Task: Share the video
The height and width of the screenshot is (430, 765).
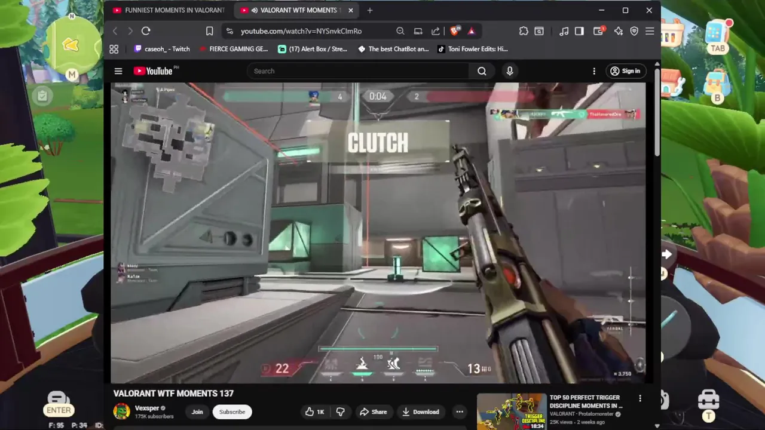Action: (373, 411)
